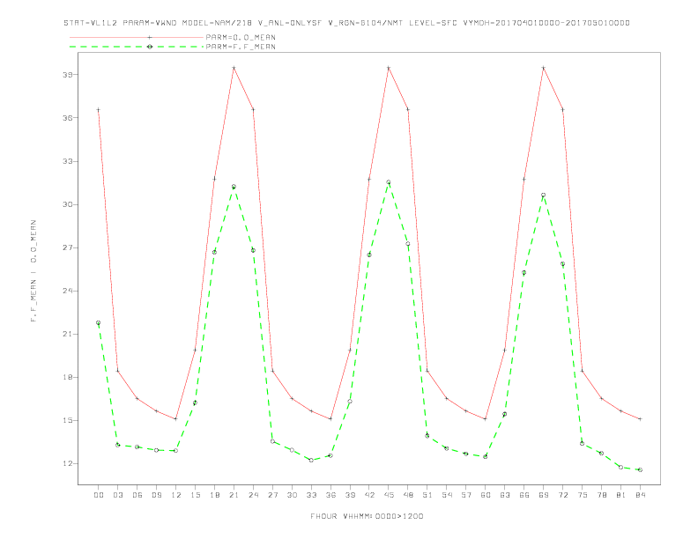The image size is (698, 539).
Task: Click the x-axis forecast hour label 06
Action: coord(137,495)
